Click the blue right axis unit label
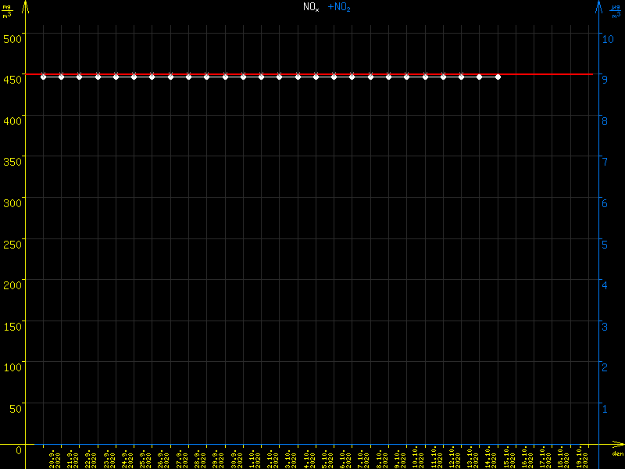The image size is (625, 469). 616,10
